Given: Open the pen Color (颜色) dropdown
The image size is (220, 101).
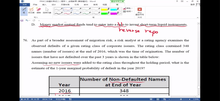Looking at the screenshot, I should tap(128, 8).
